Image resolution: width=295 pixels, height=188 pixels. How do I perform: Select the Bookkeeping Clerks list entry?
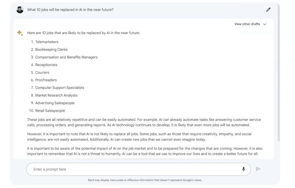pyautogui.click(x=51, y=50)
